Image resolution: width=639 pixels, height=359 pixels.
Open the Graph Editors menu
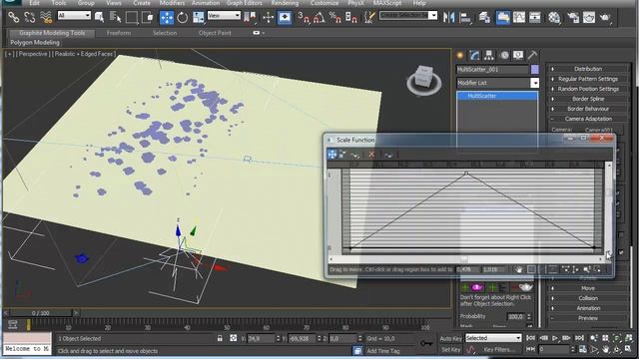tap(244, 3)
